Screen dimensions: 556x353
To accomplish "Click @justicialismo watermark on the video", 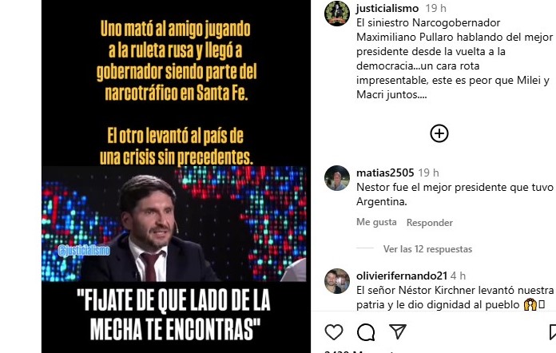I will tap(84, 251).
